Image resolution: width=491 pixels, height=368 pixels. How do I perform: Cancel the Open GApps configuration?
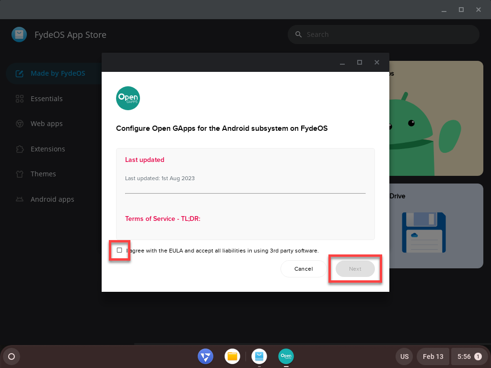[304, 269]
